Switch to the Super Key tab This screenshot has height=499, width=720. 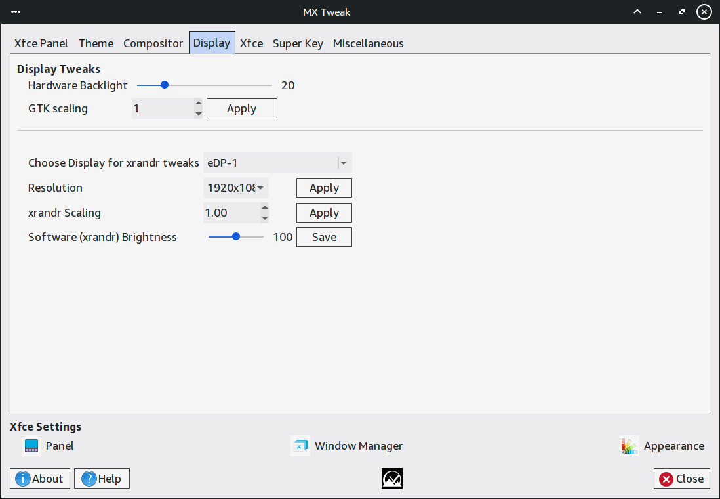(x=298, y=43)
